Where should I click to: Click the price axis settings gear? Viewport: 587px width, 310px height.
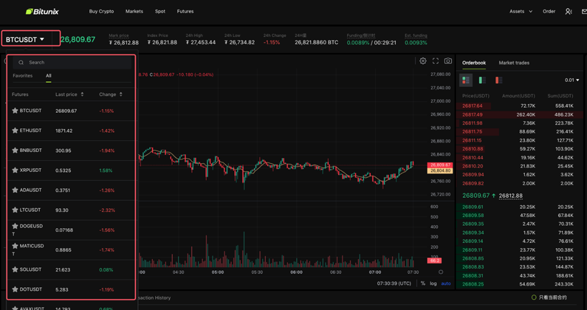point(440,272)
